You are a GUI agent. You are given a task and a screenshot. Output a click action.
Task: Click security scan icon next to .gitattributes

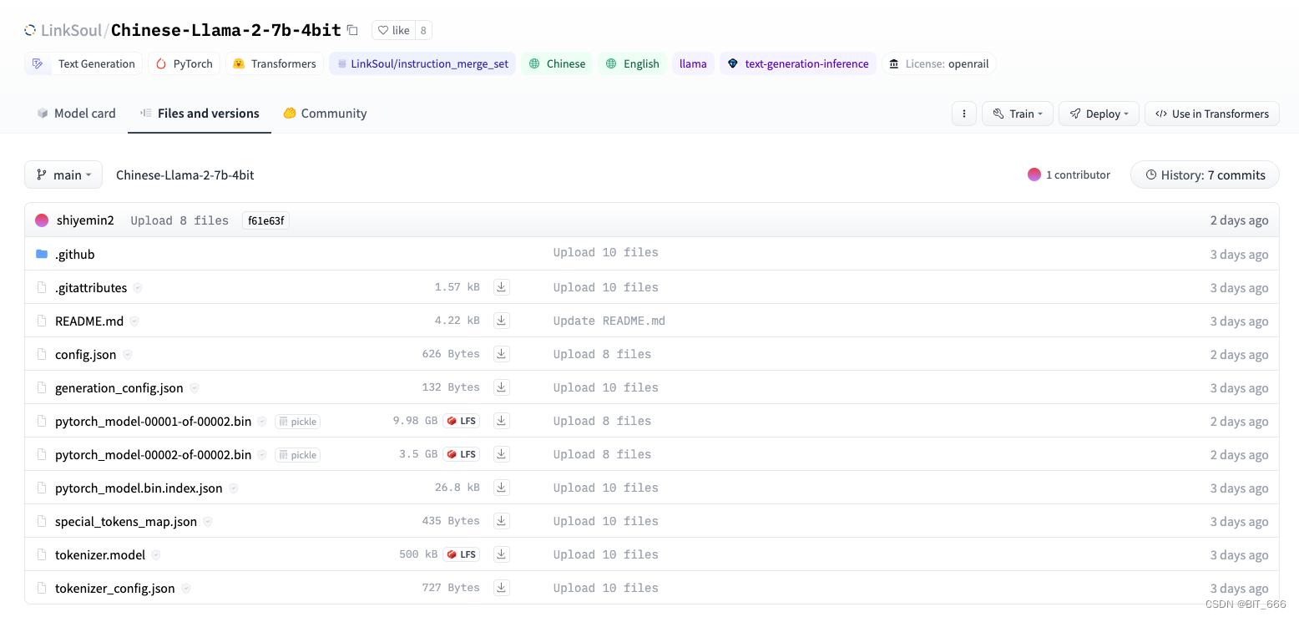(138, 287)
